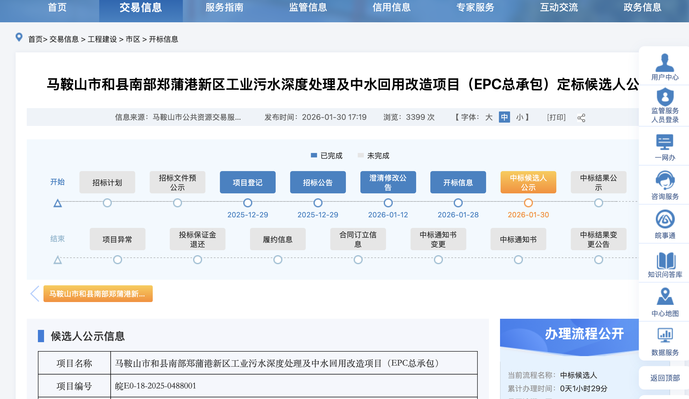689x399 pixels.
Task: Open the 一网办 monitor icon
Action: pos(665,145)
